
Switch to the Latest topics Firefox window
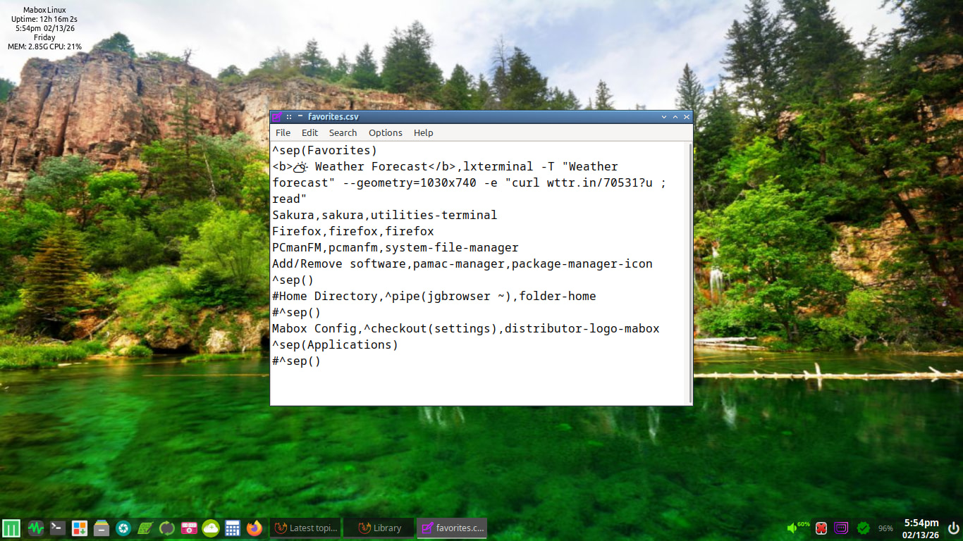tap(306, 528)
